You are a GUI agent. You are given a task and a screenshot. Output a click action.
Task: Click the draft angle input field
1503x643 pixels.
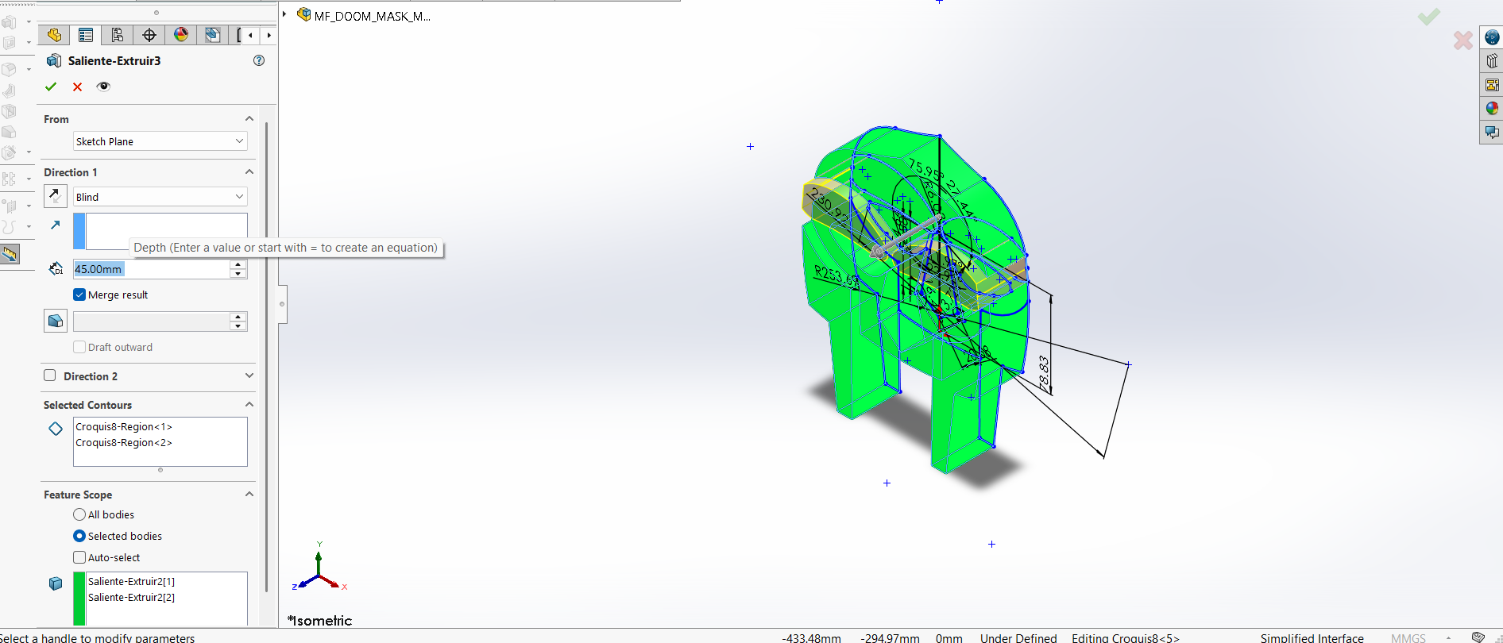point(151,321)
